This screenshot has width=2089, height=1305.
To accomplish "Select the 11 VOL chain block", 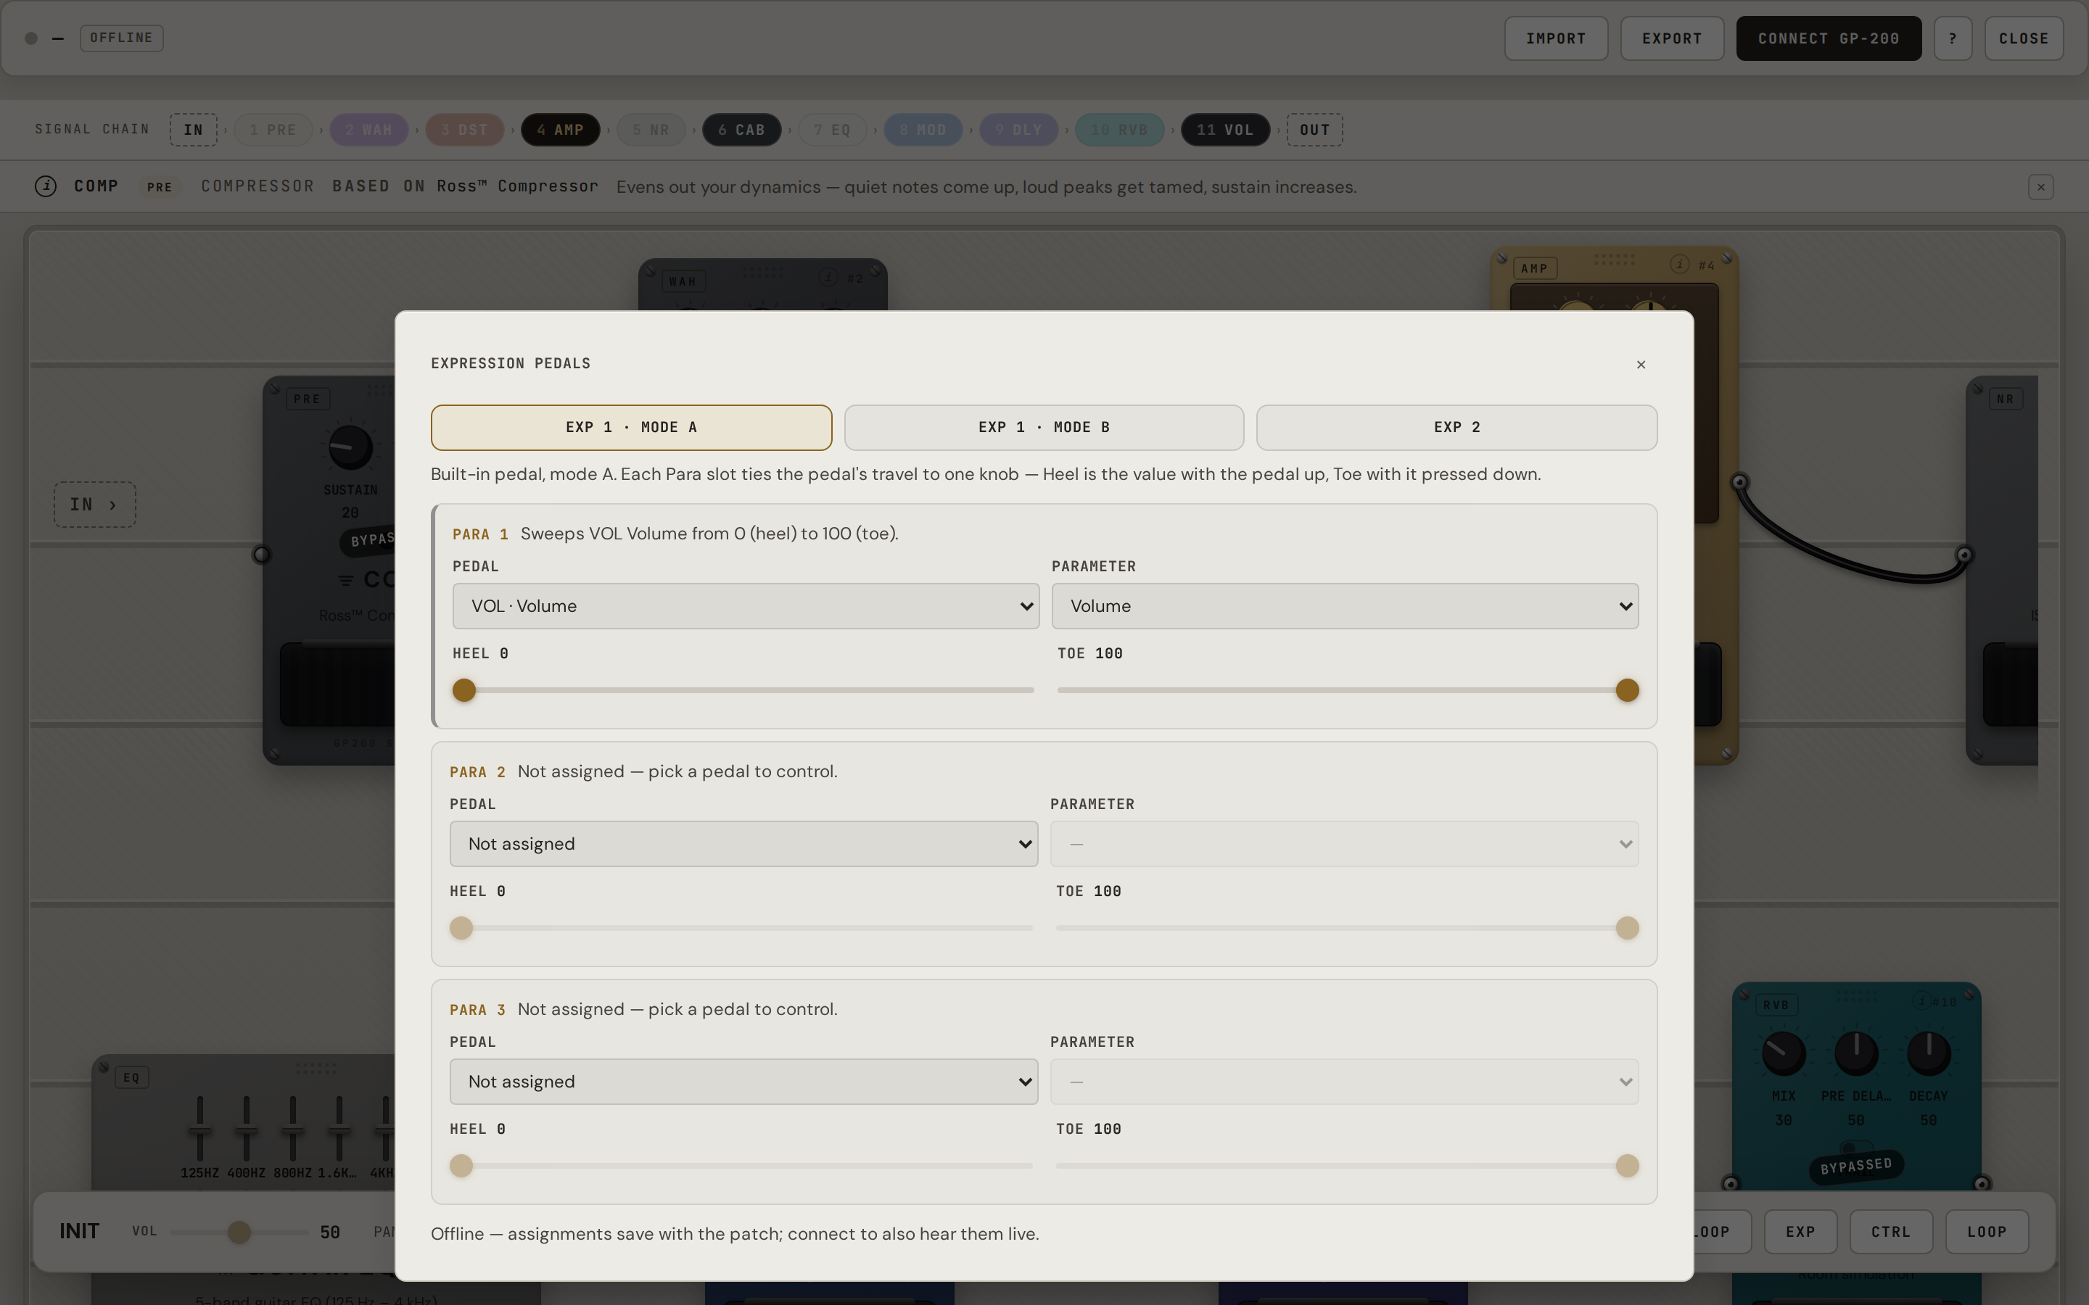I will (1225, 130).
